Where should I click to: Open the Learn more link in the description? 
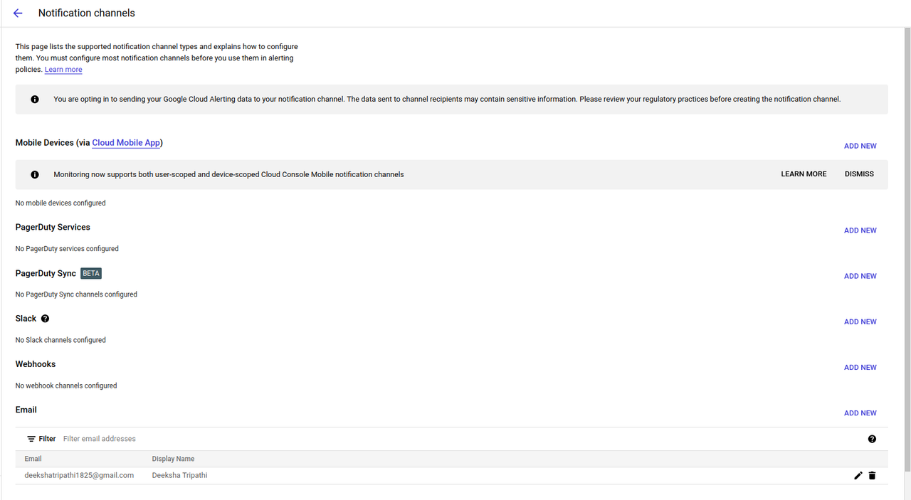coord(63,70)
